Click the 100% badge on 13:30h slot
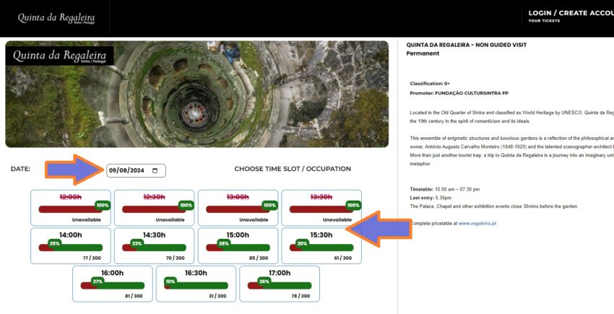Image resolution: width=614 pixels, height=314 pixels. pyautogui.click(x=353, y=205)
